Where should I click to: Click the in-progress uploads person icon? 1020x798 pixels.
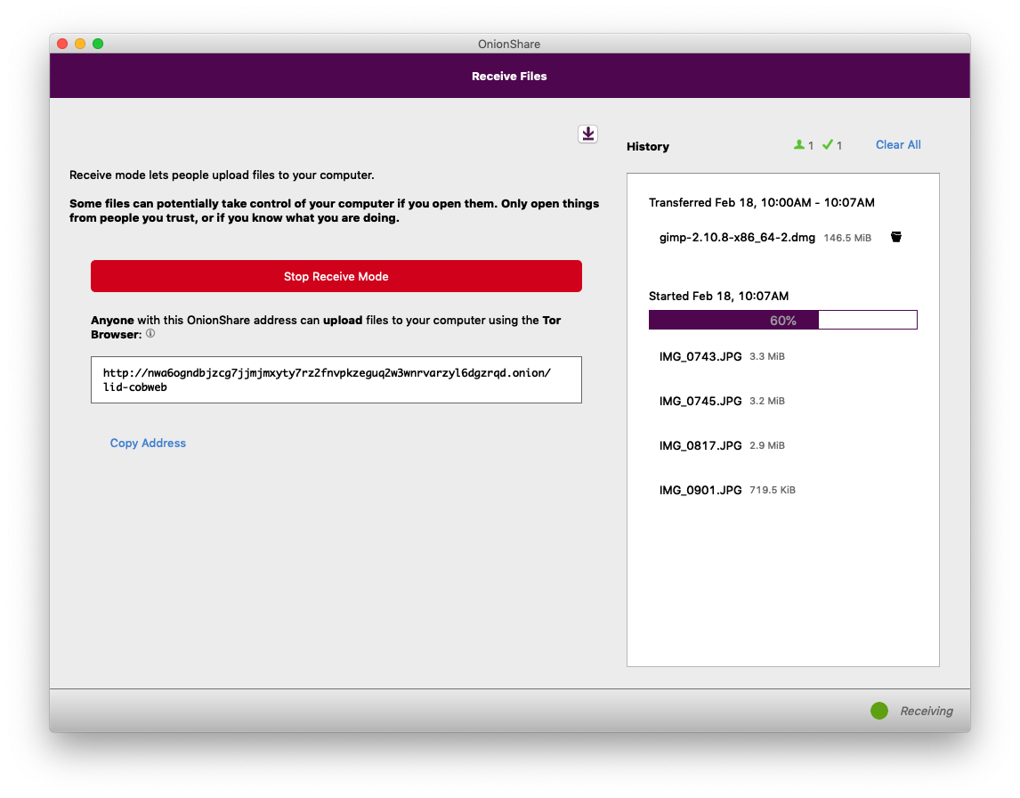tap(799, 145)
